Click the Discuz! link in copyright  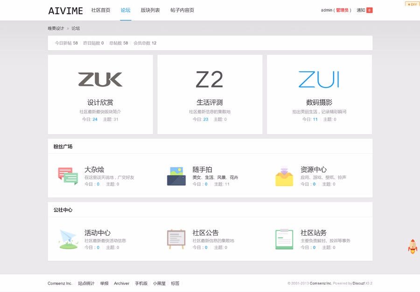(359, 284)
